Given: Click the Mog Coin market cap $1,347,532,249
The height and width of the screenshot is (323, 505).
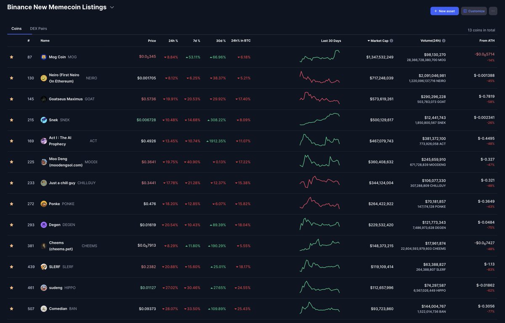Looking at the screenshot, I should pos(380,57).
